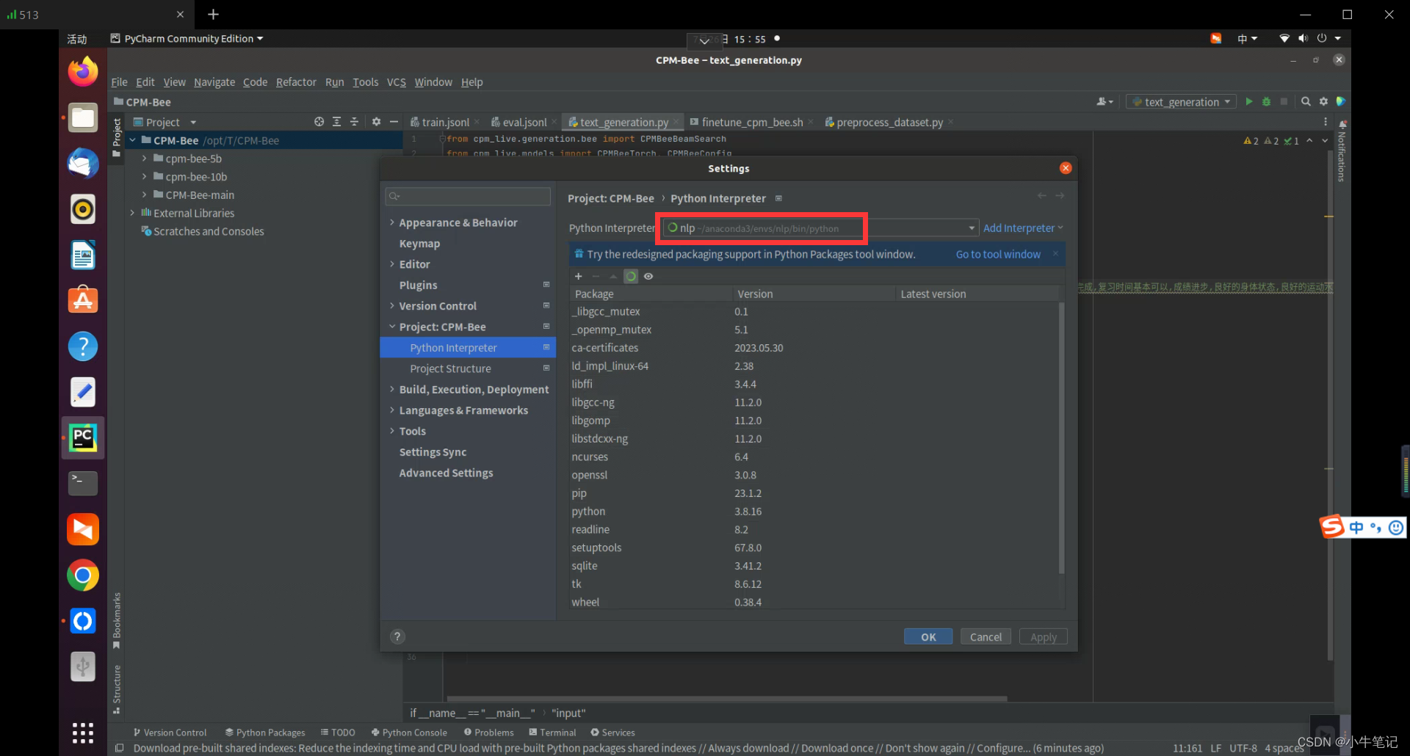Close the Settings dialog with red X
Screen dimensions: 1410x756
pos(1066,168)
